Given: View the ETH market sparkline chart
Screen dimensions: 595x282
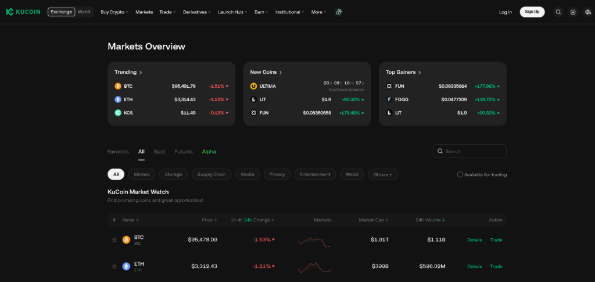Looking at the screenshot, I should (x=314, y=267).
